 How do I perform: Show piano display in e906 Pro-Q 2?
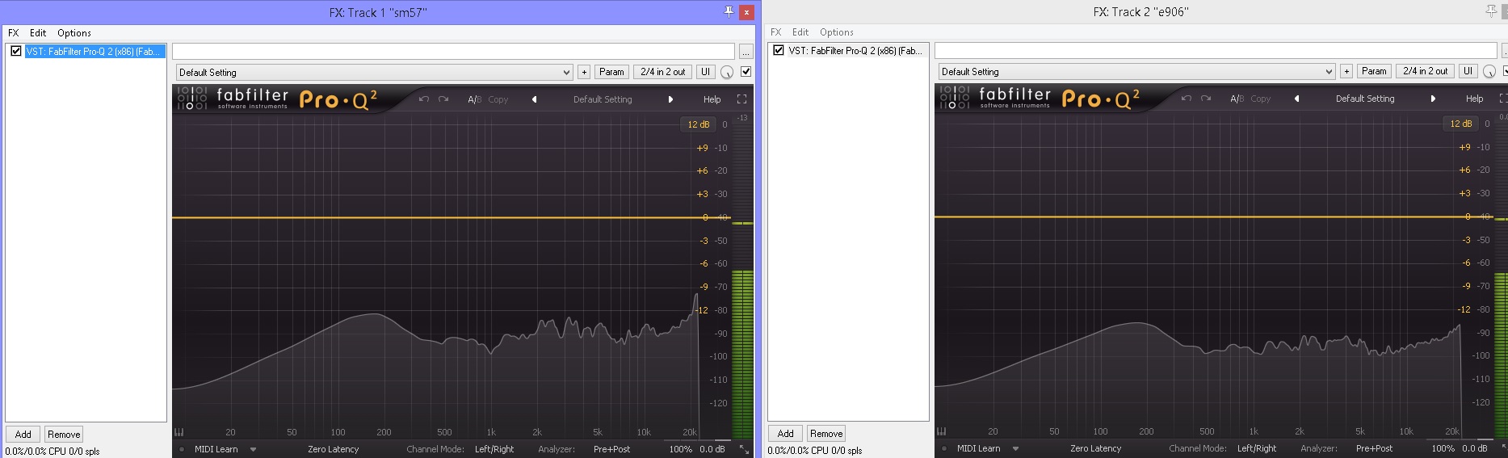click(942, 431)
